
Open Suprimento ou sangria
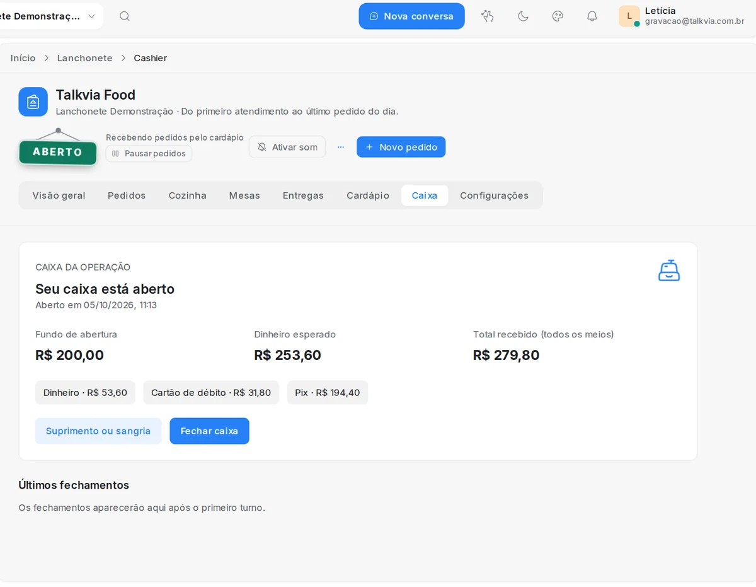coord(98,431)
